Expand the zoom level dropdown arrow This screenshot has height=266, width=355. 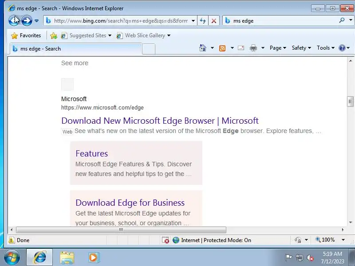[343, 240]
